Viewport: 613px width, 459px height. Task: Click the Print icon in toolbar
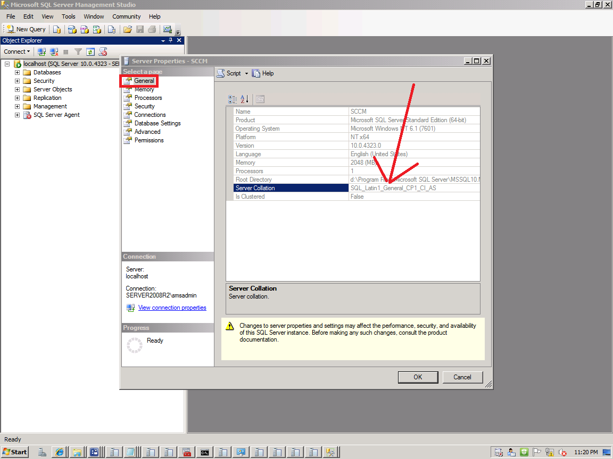click(x=152, y=29)
